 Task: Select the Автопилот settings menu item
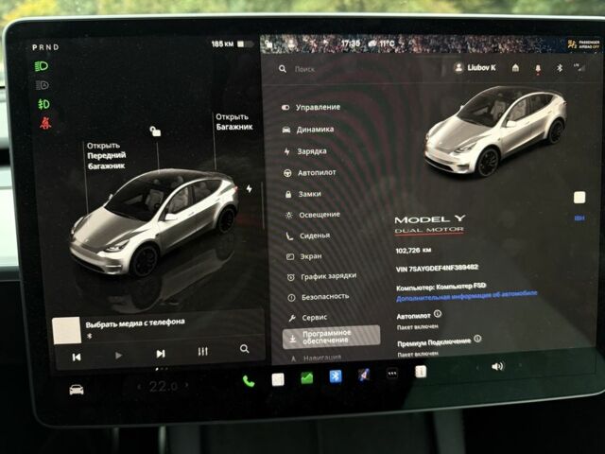pos(317,173)
